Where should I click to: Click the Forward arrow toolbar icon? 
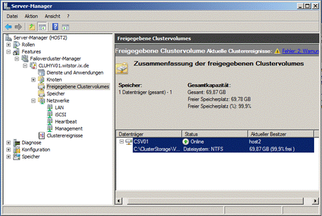pos(18,27)
